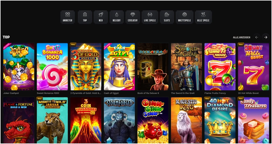Launch 20 Hot Wilds Boost
The width and height of the screenshot is (272, 144).
[x=253, y=67]
